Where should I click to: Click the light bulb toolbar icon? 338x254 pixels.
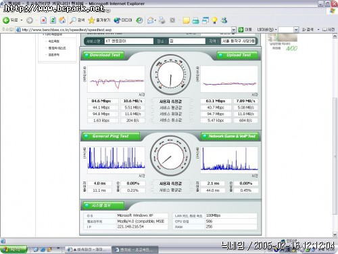tap(214, 20)
